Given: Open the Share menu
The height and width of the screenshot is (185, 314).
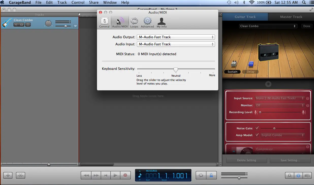Looking at the screenshot, I should 94,3.
